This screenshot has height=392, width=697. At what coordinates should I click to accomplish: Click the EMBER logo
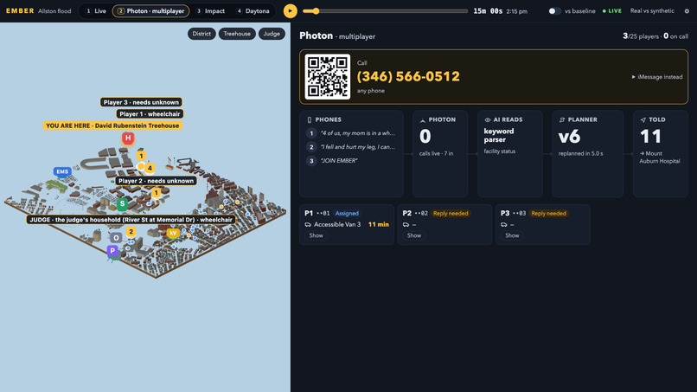pos(20,10)
